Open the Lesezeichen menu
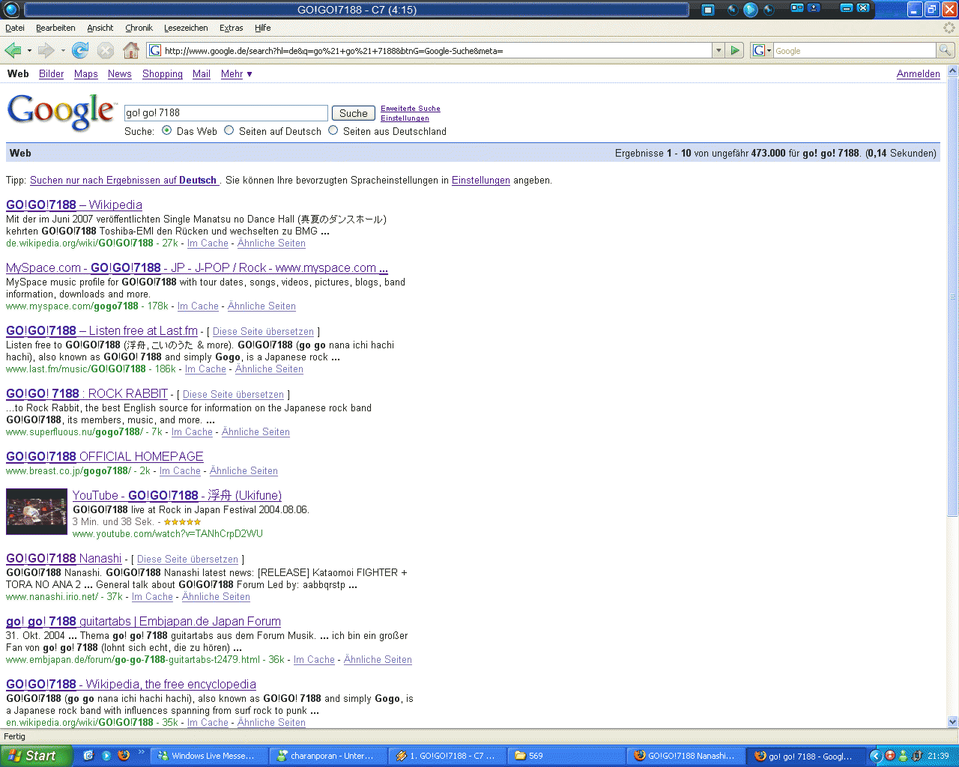 pyautogui.click(x=186, y=28)
